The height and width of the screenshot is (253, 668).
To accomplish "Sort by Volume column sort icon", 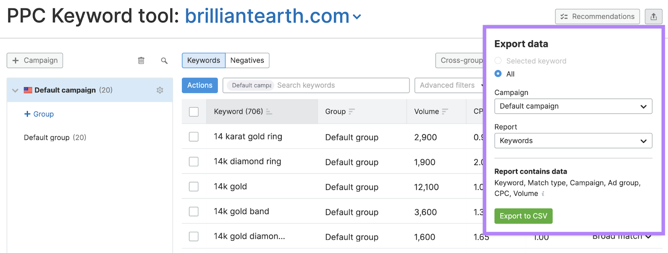I will tap(445, 111).
